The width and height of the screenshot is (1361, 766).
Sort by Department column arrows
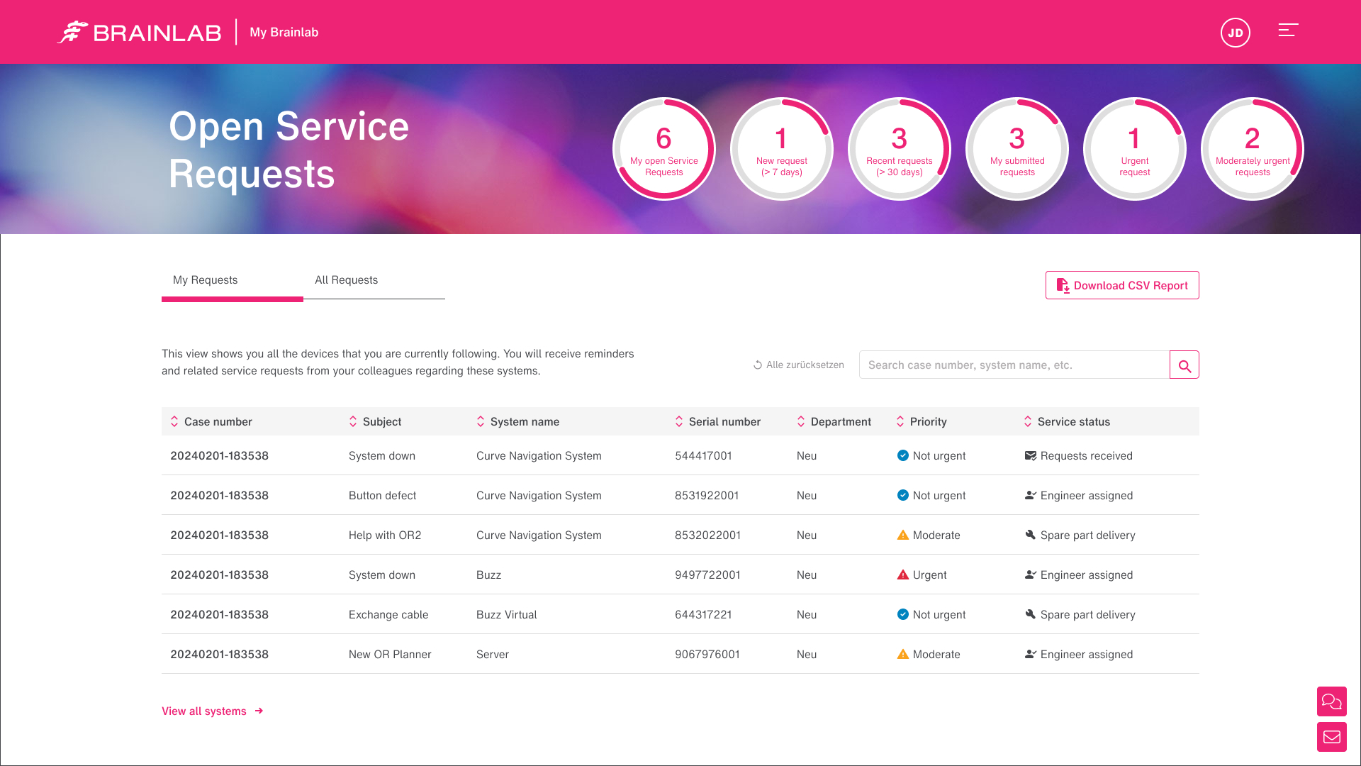(x=801, y=421)
